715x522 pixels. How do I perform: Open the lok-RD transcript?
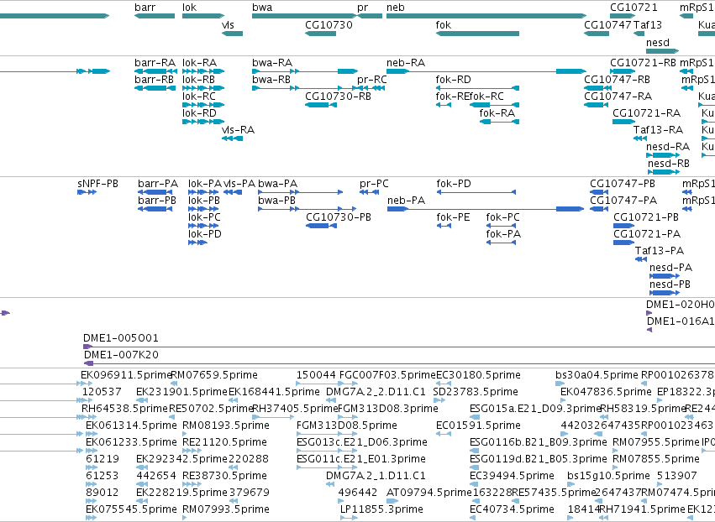tap(203, 122)
